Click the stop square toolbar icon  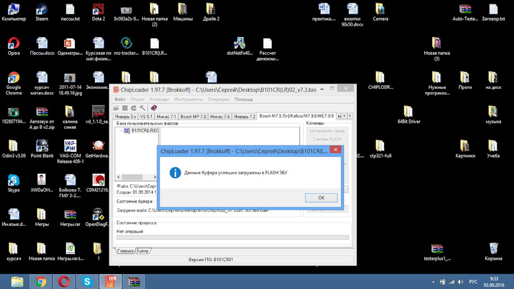tap(125, 108)
